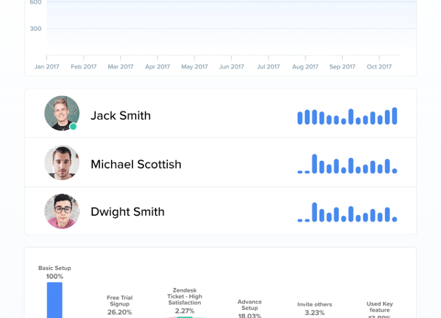Viewport: 441px width, 318px height.
Task: Click the green online status dot
Action: click(73, 127)
